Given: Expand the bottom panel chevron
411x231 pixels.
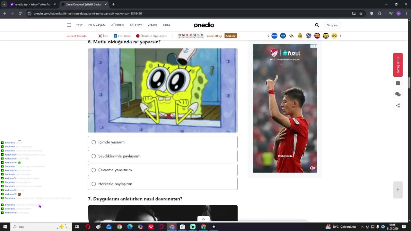Looking at the screenshot, I should pos(203,219).
